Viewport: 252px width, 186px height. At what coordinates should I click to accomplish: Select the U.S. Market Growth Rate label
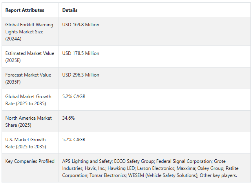coord(26,143)
